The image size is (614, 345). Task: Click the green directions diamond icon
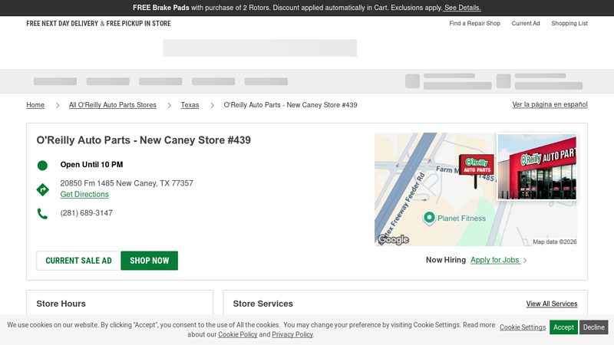(42, 189)
